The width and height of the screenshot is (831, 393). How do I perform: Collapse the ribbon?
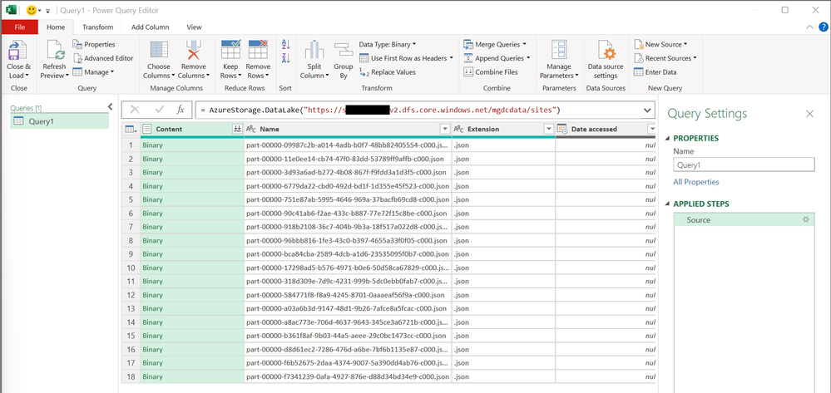coord(809,27)
